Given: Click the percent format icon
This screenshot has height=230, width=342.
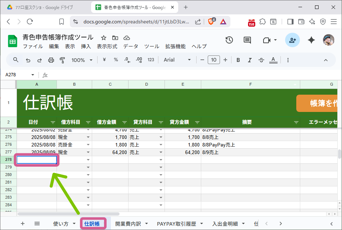Looking at the screenshot, I should tap(116, 60).
